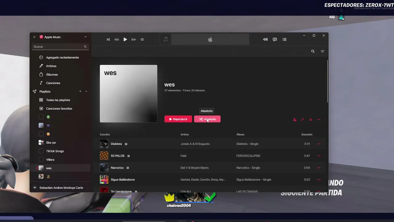
Task: Open the Sebastian Andres Montoya Carte account
Action: tap(61, 188)
